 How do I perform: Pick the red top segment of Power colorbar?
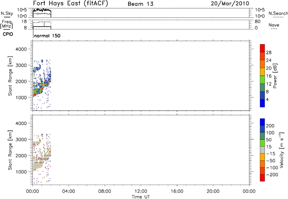262,48
